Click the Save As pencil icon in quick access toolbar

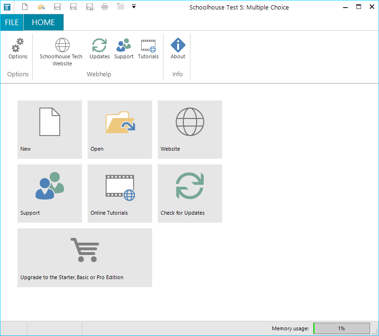(73, 7)
